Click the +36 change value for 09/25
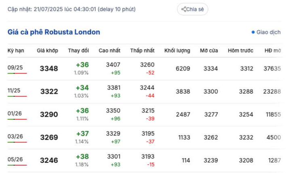Screen dimensions: 291x173 pos(82,65)
